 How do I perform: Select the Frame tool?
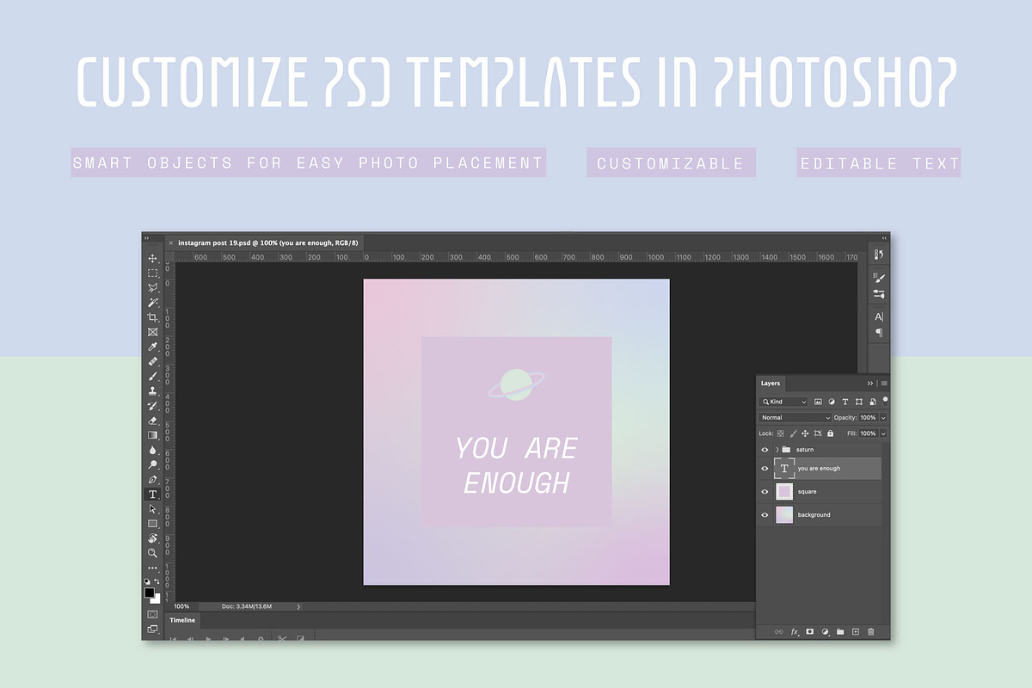pyautogui.click(x=152, y=332)
